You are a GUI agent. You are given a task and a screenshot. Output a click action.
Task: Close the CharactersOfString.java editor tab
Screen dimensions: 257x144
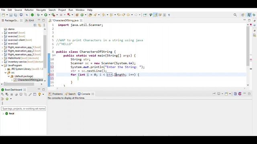81,20
